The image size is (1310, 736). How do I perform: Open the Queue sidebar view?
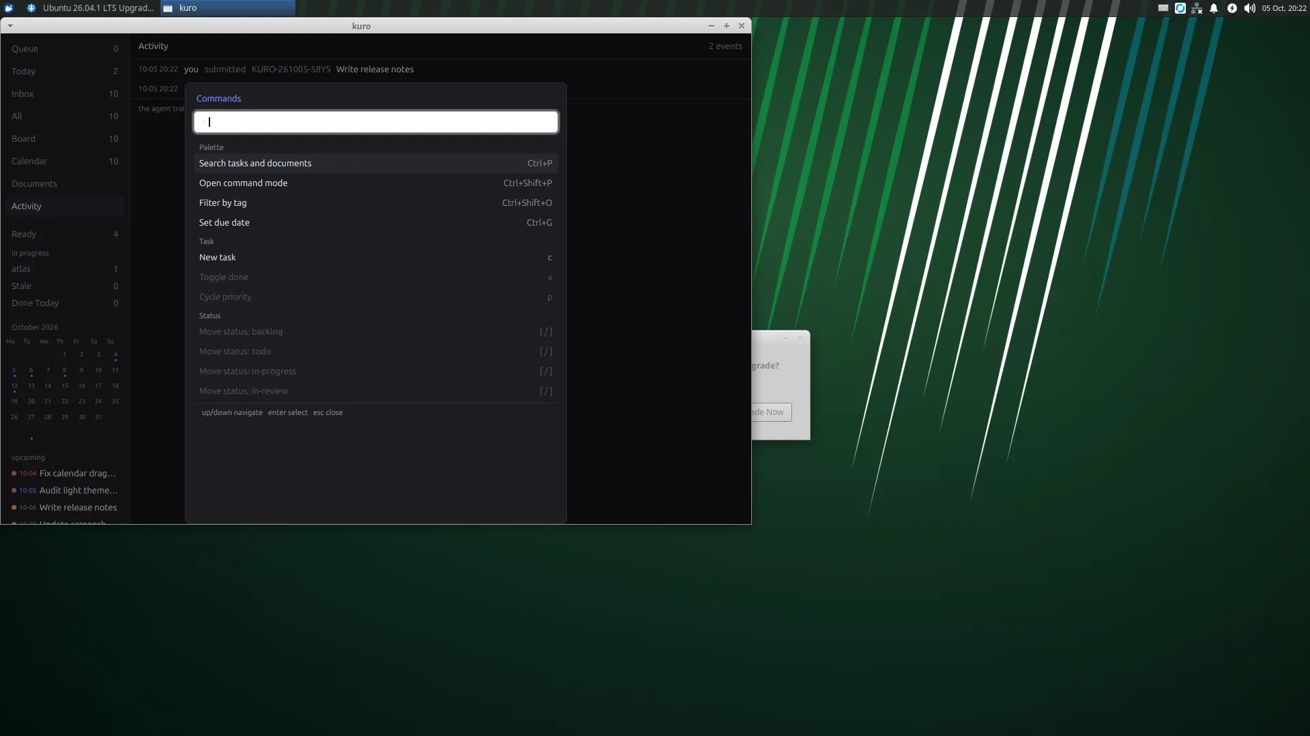pyautogui.click(x=65, y=49)
